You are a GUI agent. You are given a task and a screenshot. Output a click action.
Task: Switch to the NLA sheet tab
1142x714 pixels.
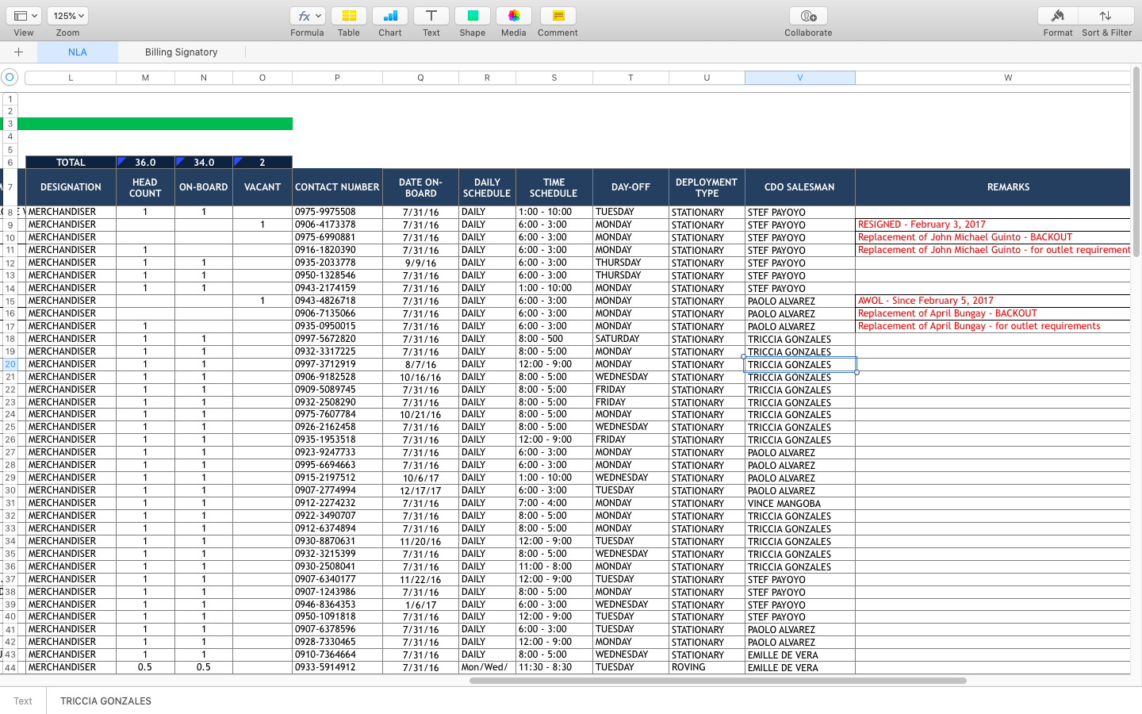click(x=78, y=52)
